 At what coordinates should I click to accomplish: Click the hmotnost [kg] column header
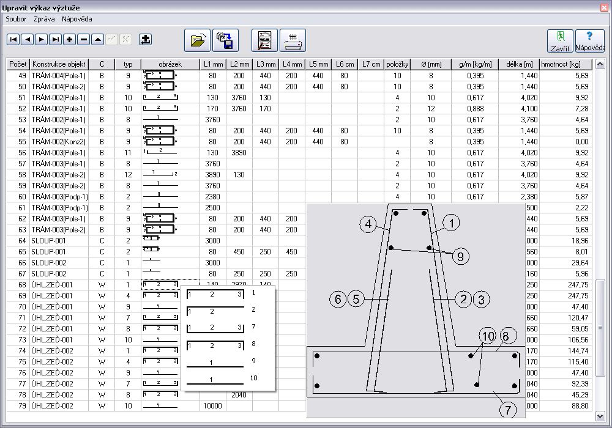pos(566,64)
